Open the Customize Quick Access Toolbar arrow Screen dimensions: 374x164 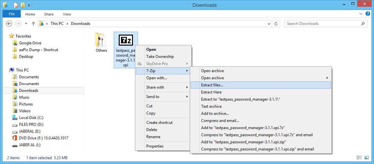pyautogui.click(x=29, y=5)
